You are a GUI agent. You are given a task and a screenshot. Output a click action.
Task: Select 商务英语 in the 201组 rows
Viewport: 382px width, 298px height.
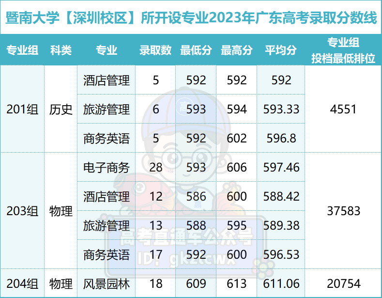pyautogui.click(x=107, y=138)
